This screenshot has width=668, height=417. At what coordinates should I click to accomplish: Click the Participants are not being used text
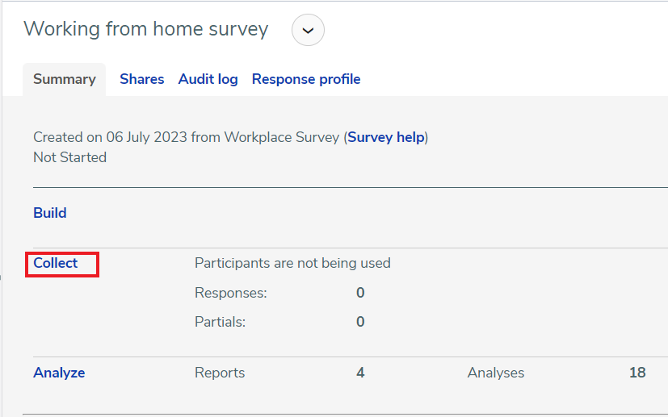pyautogui.click(x=292, y=263)
